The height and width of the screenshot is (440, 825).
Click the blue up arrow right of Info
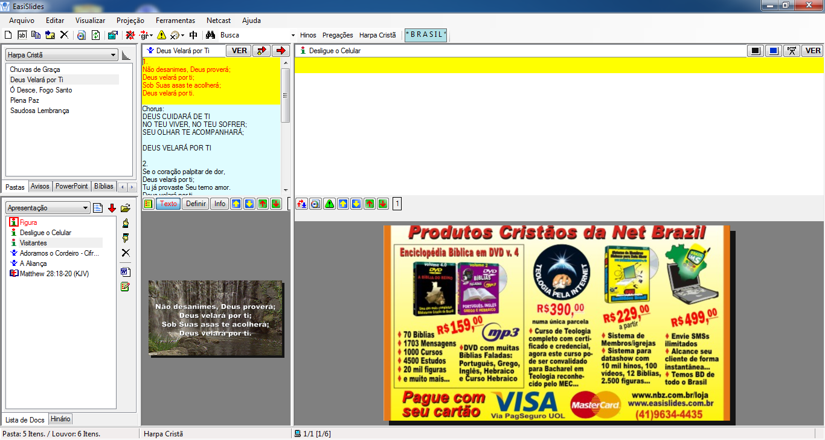pos(236,204)
